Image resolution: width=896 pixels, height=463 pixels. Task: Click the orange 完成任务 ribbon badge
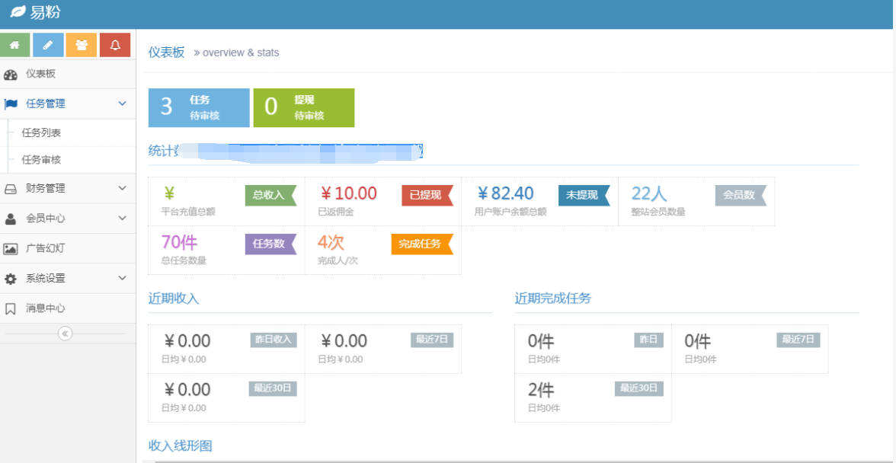click(422, 244)
